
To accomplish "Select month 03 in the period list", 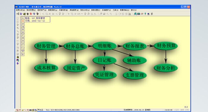I will tap(23, 24).
